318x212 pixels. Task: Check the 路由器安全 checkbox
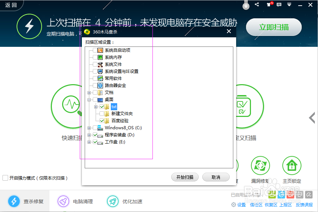[x=95, y=86]
